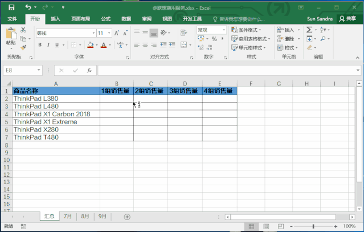364x232 pixels.
Task: Apply percent style to the cell
Action: [214, 39]
